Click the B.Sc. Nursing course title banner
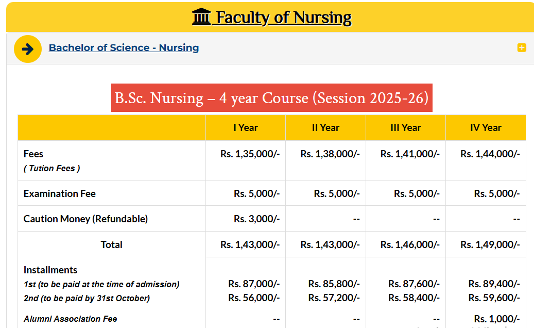534x328 pixels. tap(272, 98)
